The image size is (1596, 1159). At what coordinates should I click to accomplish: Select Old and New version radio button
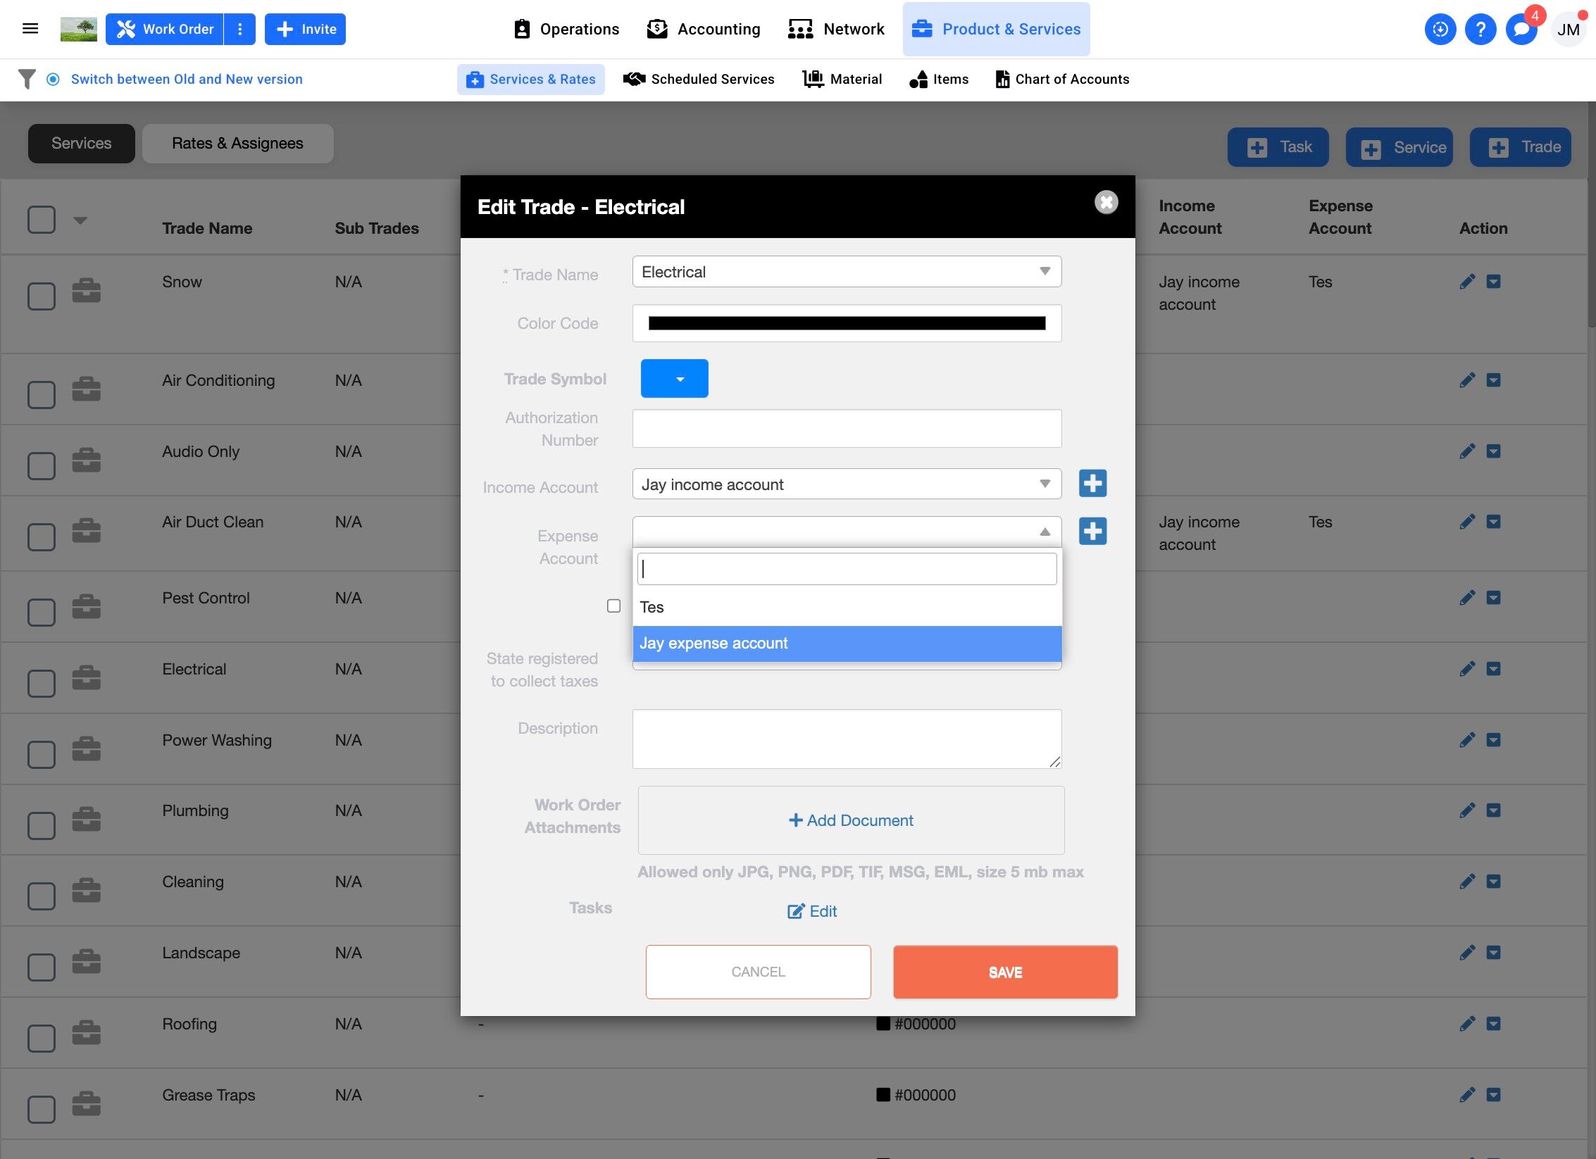pyautogui.click(x=53, y=79)
